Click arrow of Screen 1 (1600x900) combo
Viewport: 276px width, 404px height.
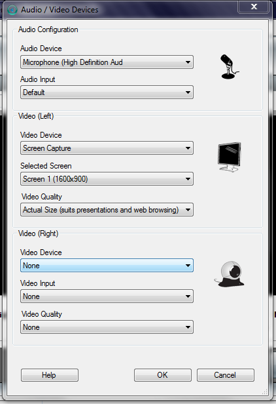point(188,179)
